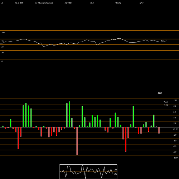Click the MR axis -20 label
Screen dimensions: 179x179
pyautogui.click(x=175, y=135)
